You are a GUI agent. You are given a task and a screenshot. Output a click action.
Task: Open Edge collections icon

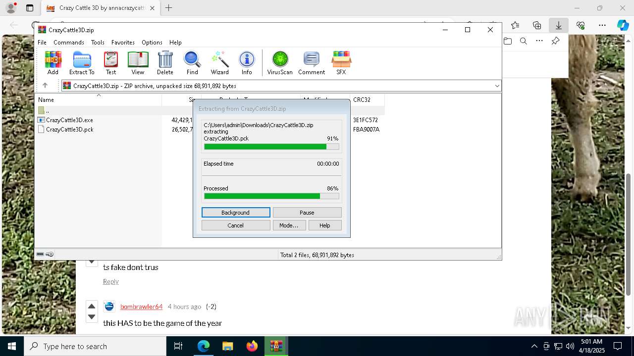click(537, 25)
